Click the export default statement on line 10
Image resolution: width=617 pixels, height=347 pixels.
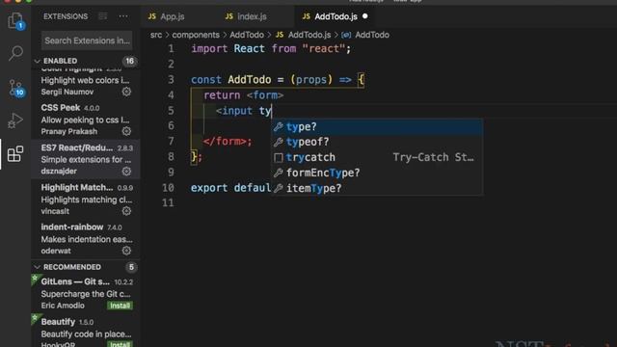230,188
